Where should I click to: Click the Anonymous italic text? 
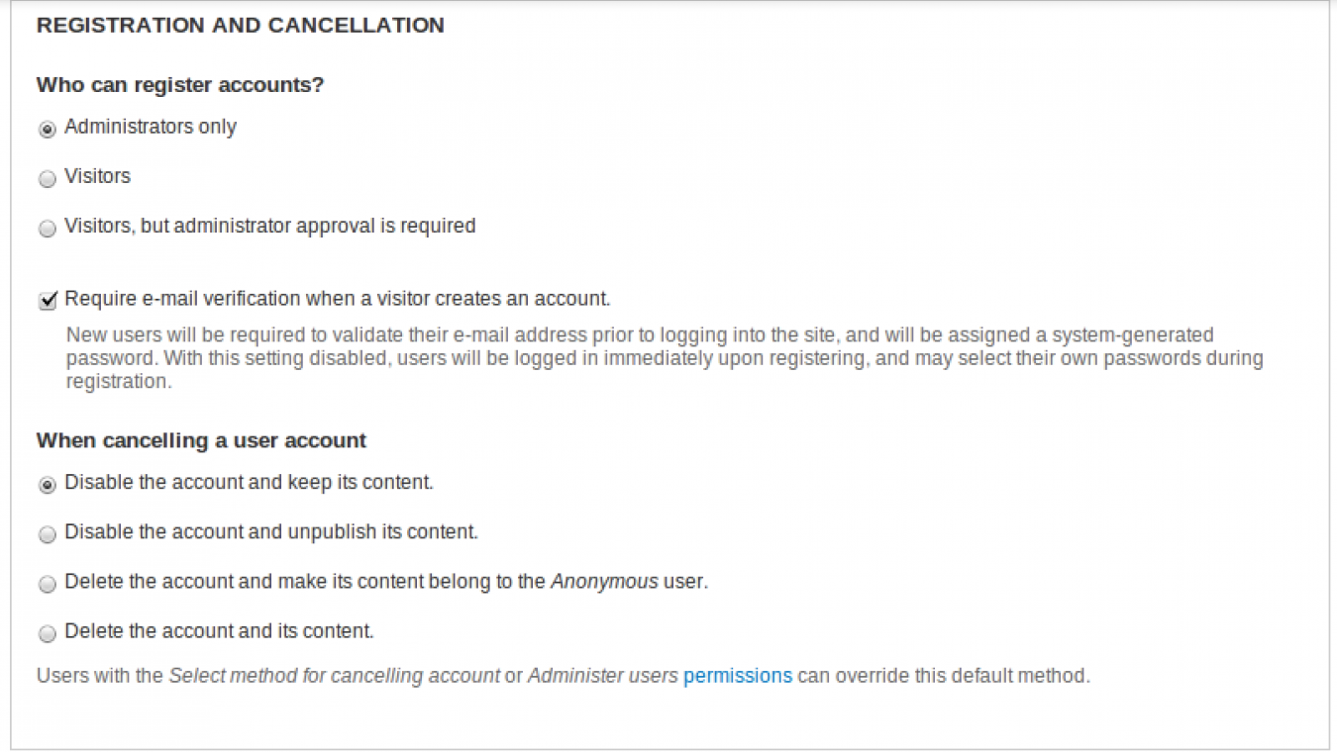click(600, 582)
